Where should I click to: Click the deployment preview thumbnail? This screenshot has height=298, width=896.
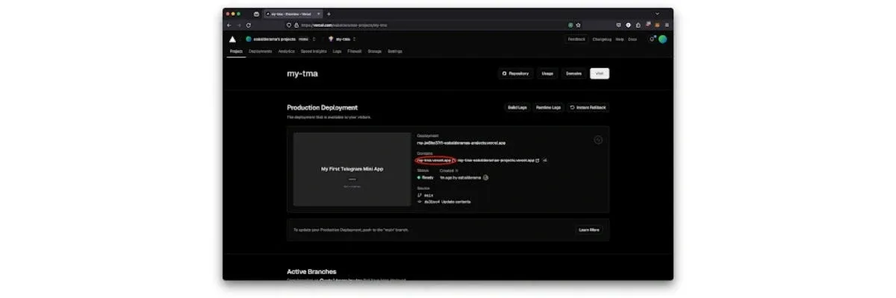tap(352, 169)
